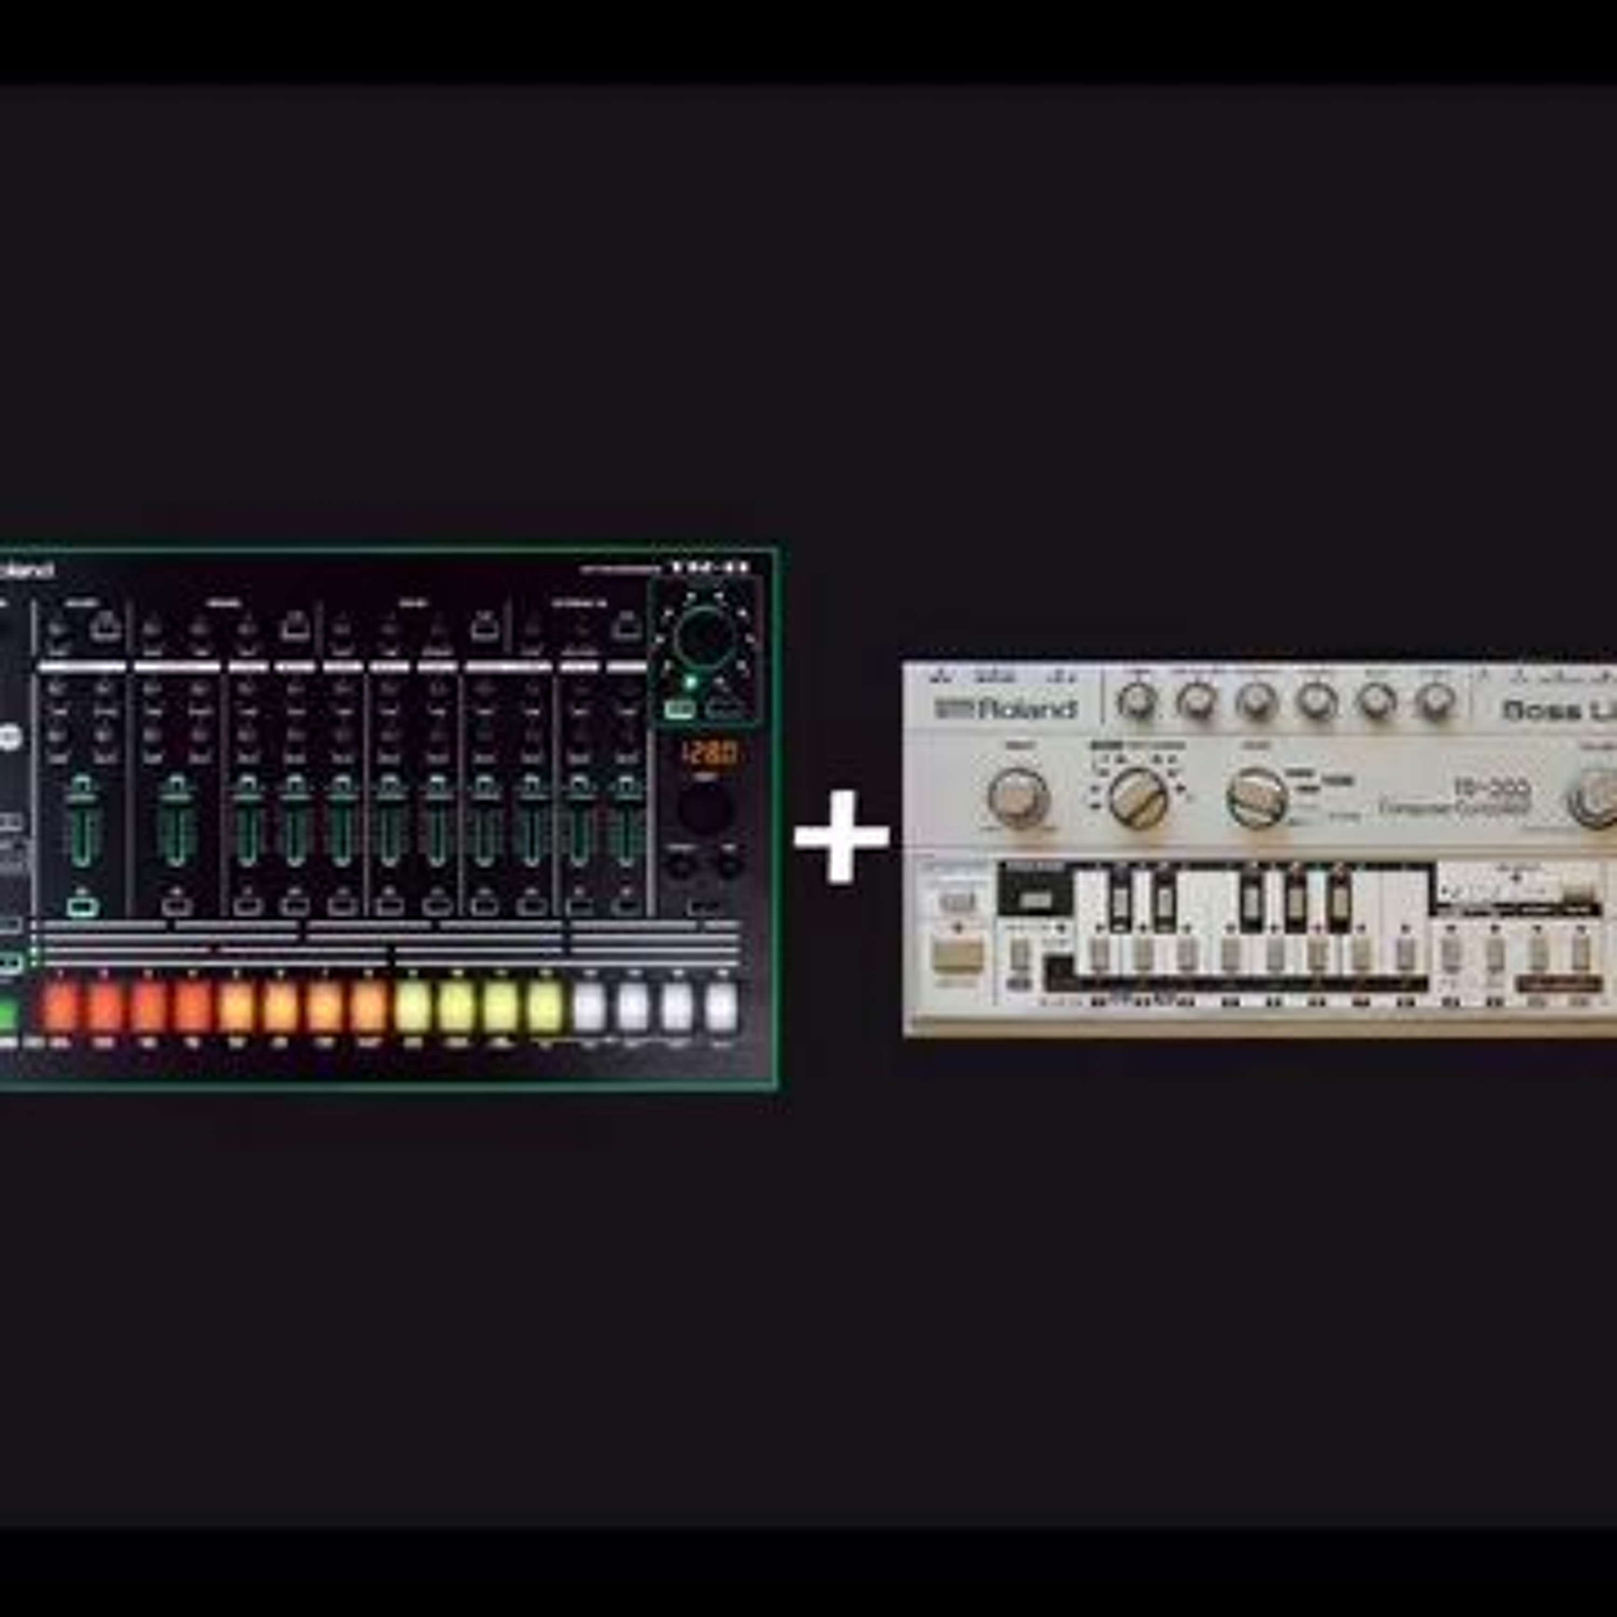Click the Env Mod knob on the TB-303
Viewport: 1617px width, 1617px height.
click(1316, 701)
